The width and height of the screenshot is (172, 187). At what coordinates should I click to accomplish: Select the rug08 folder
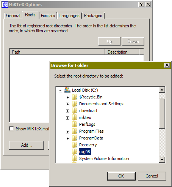tap(84, 152)
